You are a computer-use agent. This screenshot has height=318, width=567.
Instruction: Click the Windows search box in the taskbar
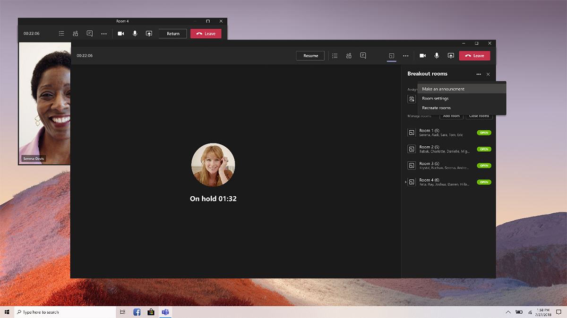click(65, 312)
